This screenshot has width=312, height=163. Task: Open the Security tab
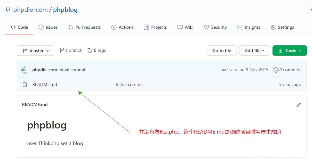(x=215, y=27)
